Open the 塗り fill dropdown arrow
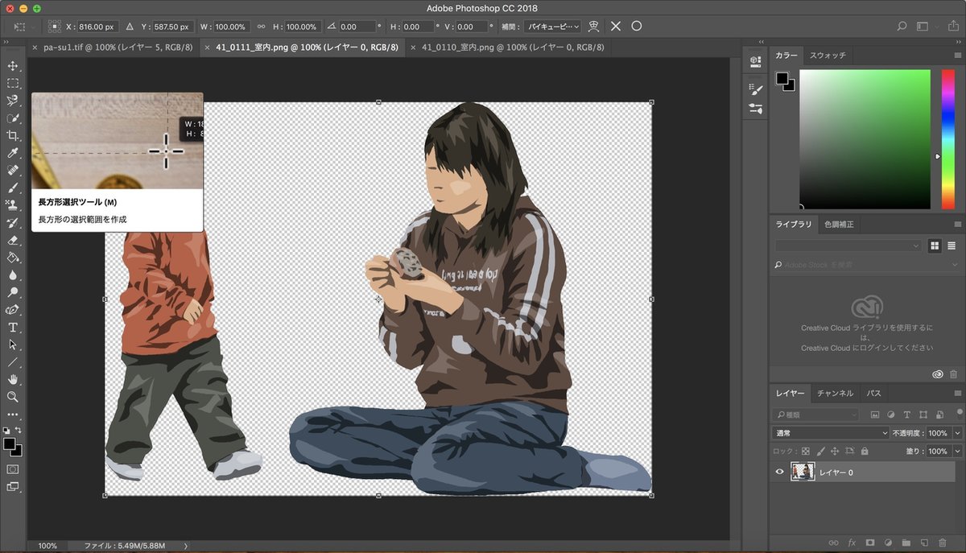Screen dimensions: 966x553 (957, 452)
